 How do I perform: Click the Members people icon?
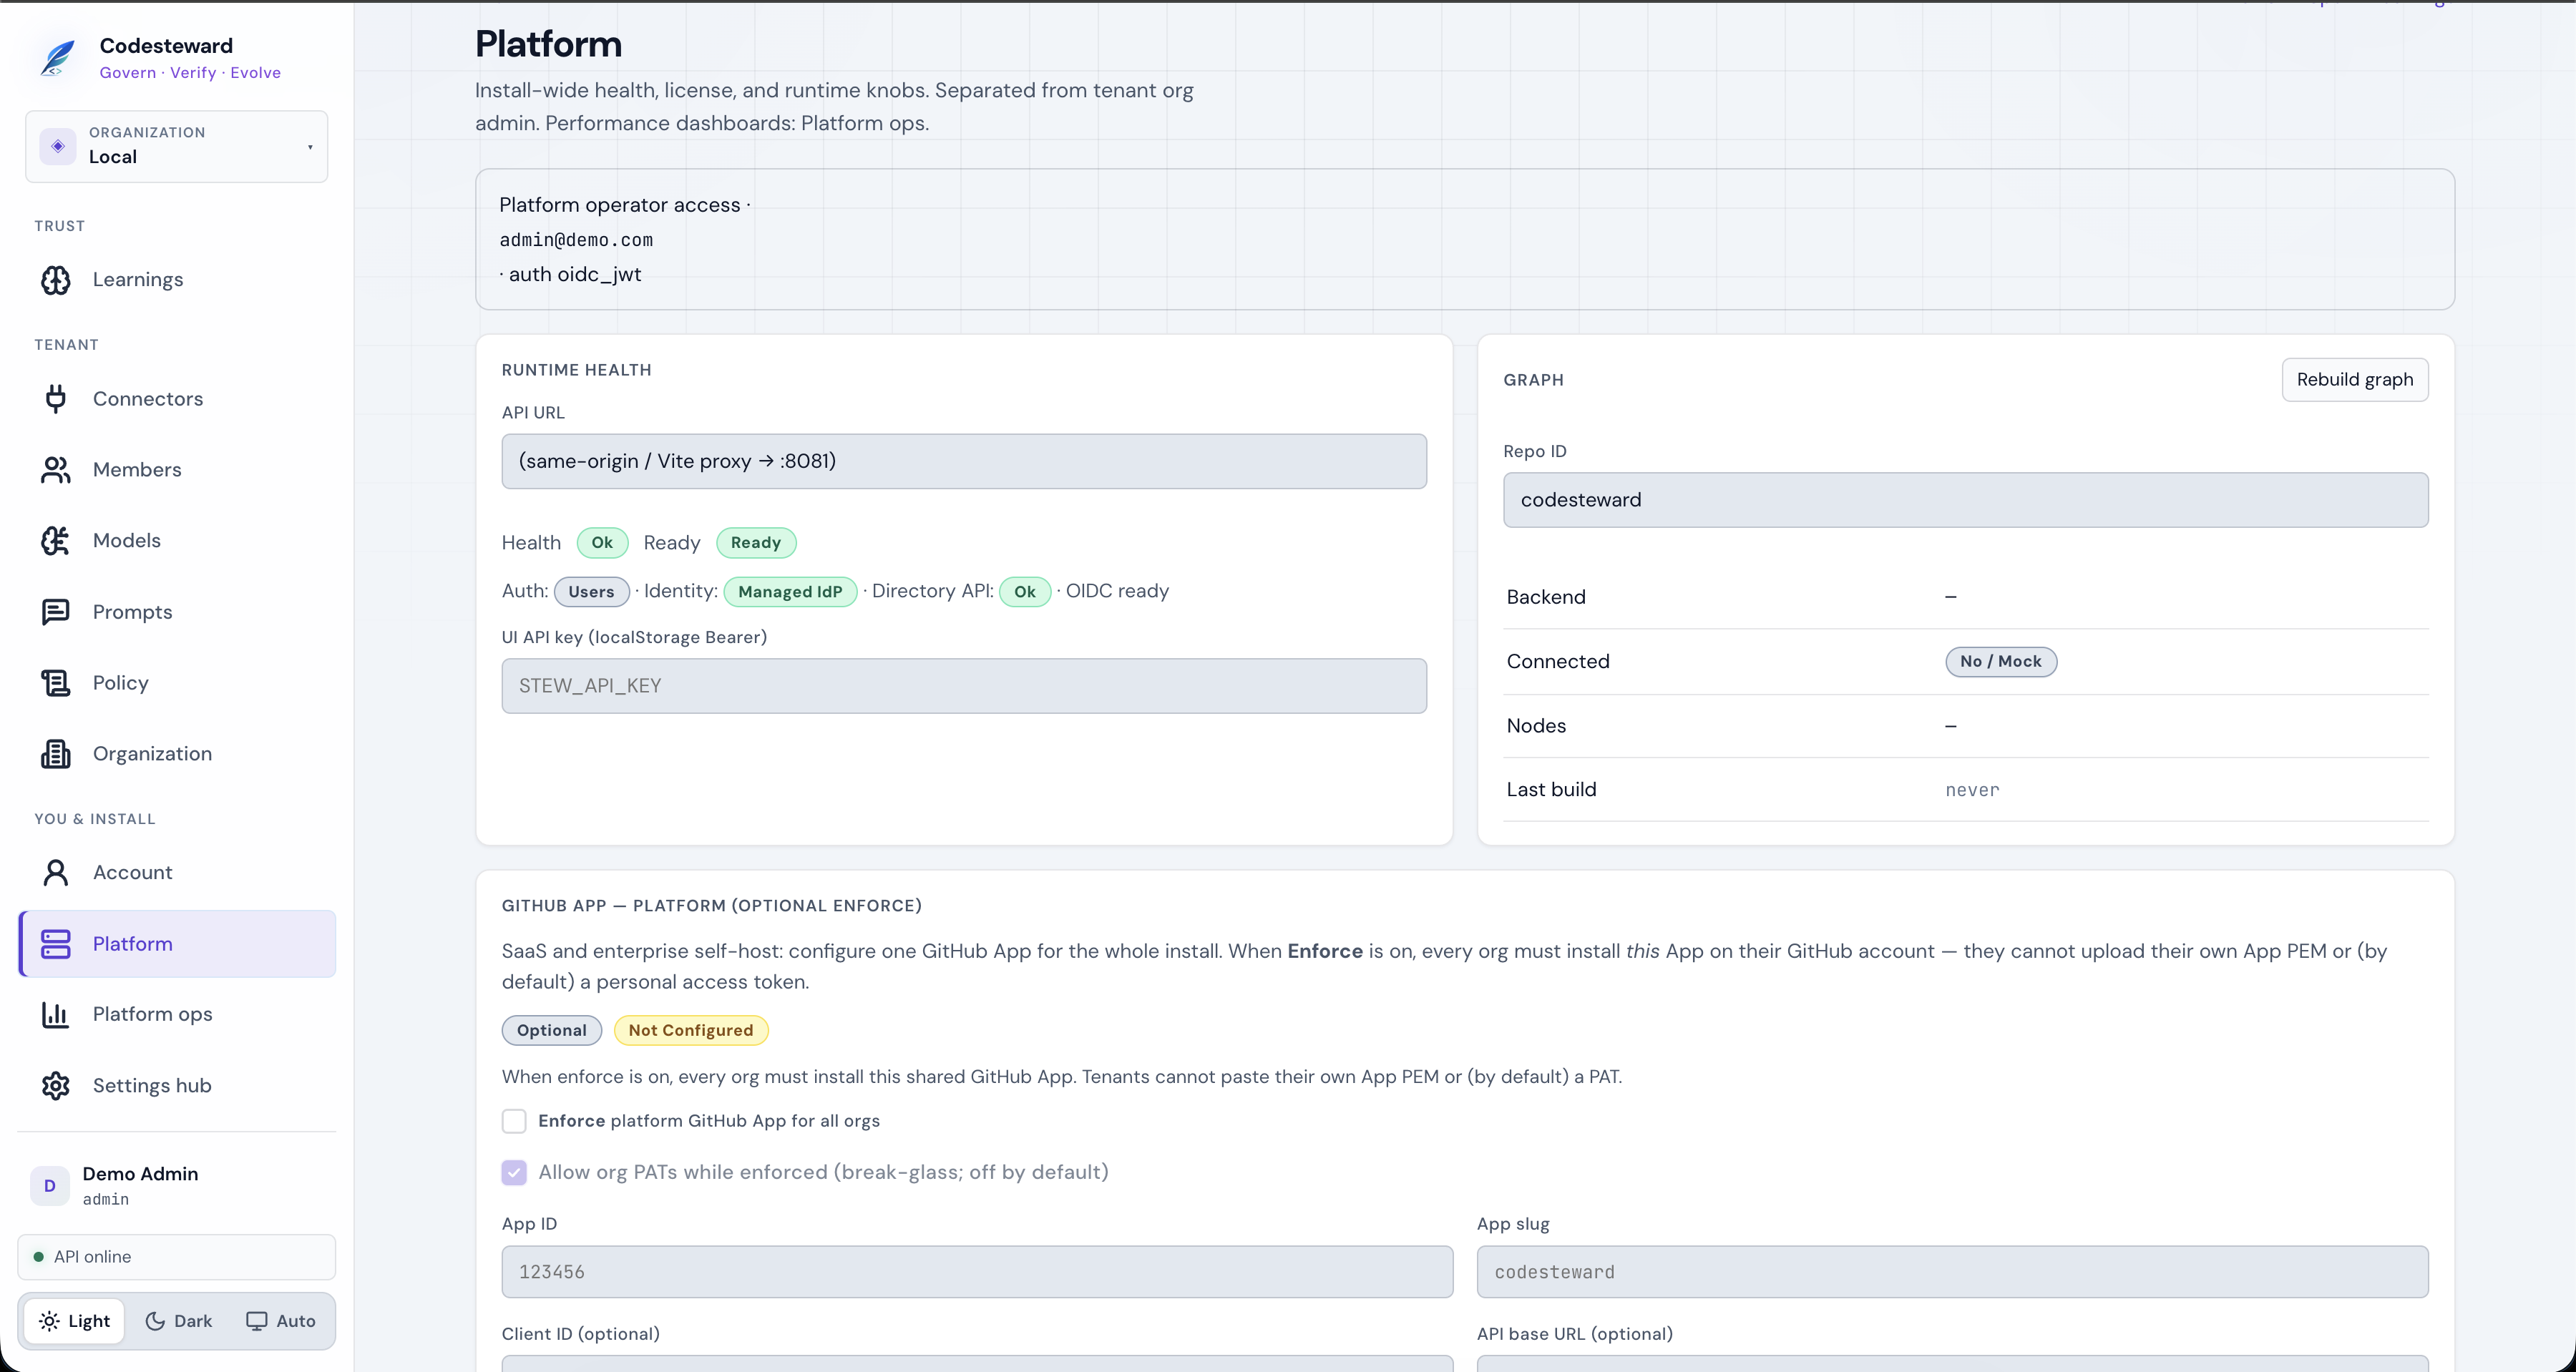pyautogui.click(x=56, y=470)
